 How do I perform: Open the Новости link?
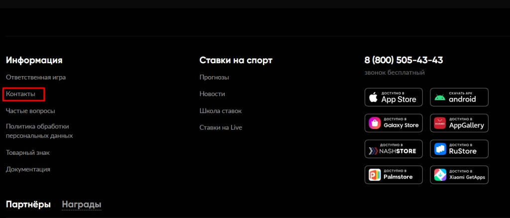click(x=212, y=94)
